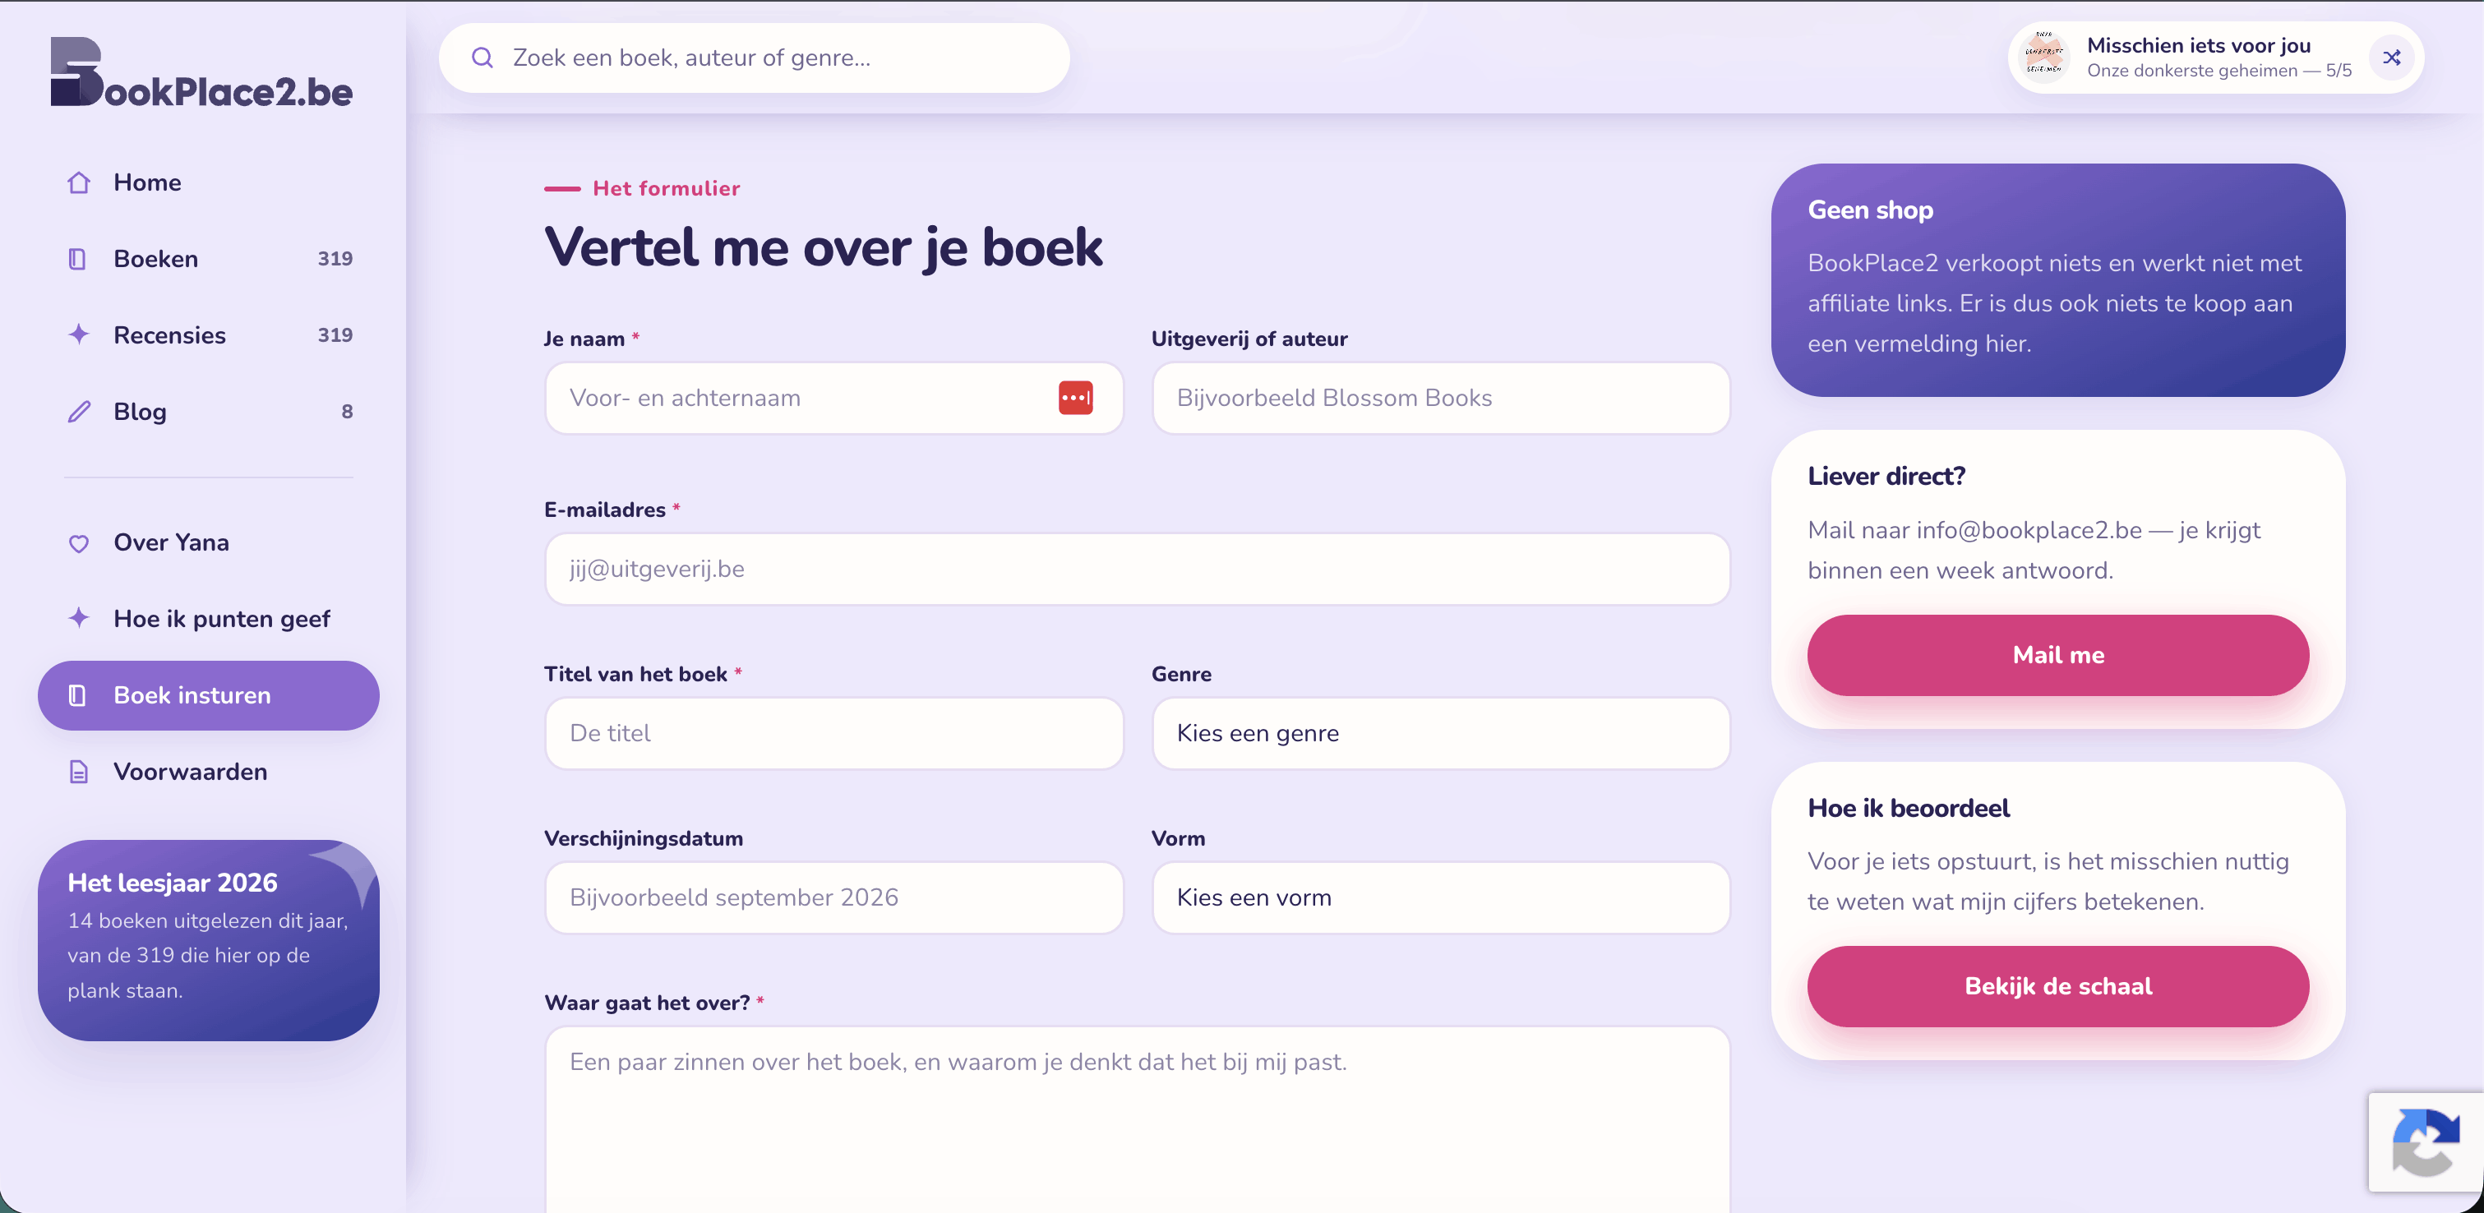Click the Boek insturen book icon
This screenshot has width=2484, height=1213.
(78, 695)
